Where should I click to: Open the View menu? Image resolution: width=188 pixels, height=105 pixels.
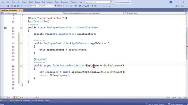pos(13,2)
